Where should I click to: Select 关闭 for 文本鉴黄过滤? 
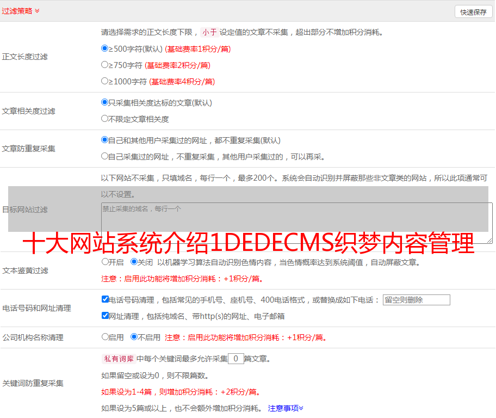tap(134, 262)
